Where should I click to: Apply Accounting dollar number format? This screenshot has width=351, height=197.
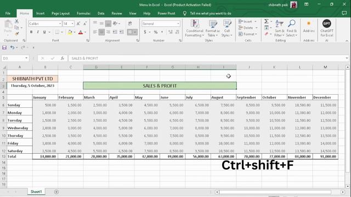(145, 32)
